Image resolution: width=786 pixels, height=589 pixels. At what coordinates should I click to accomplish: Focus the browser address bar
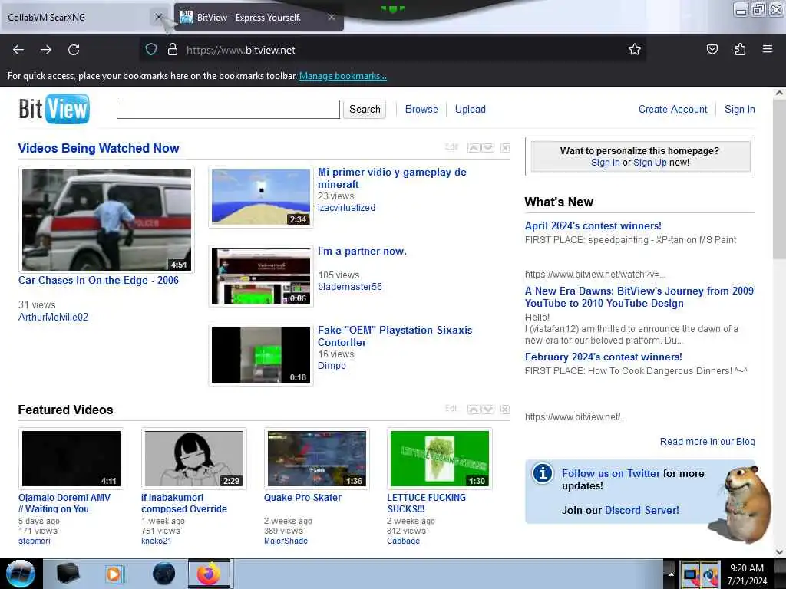point(391,50)
